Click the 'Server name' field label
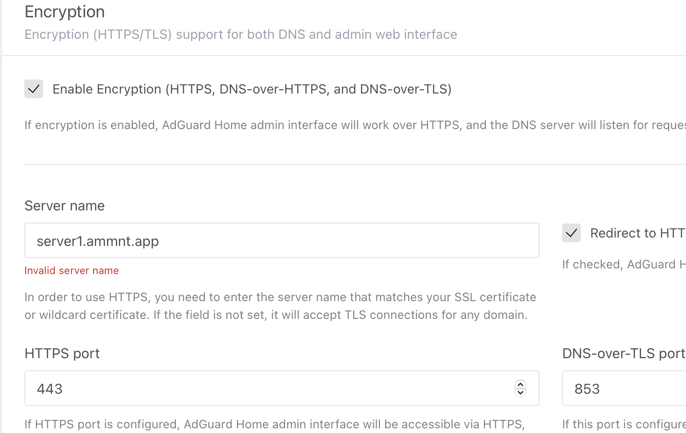 (65, 206)
